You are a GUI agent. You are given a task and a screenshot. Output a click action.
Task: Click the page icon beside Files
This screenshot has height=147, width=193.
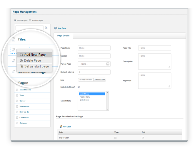click(14, 39)
